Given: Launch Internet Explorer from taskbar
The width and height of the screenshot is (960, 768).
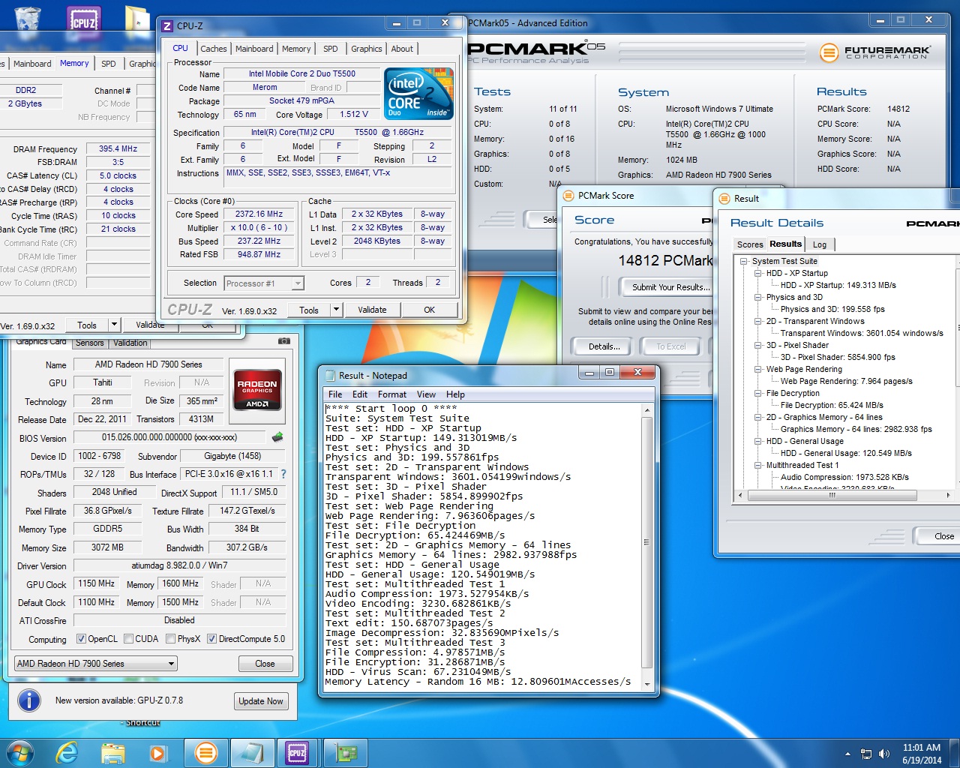Looking at the screenshot, I should pos(67,753).
